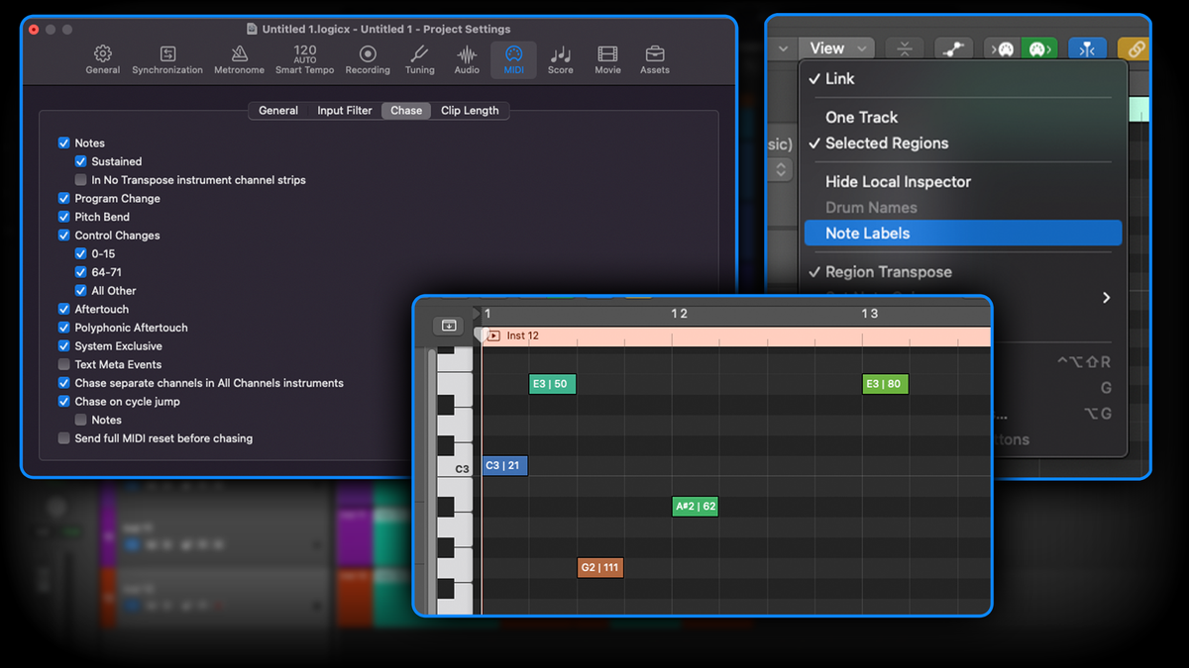Expand submenu arrow below Region Transpose
1189x668 pixels.
tap(1106, 298)
